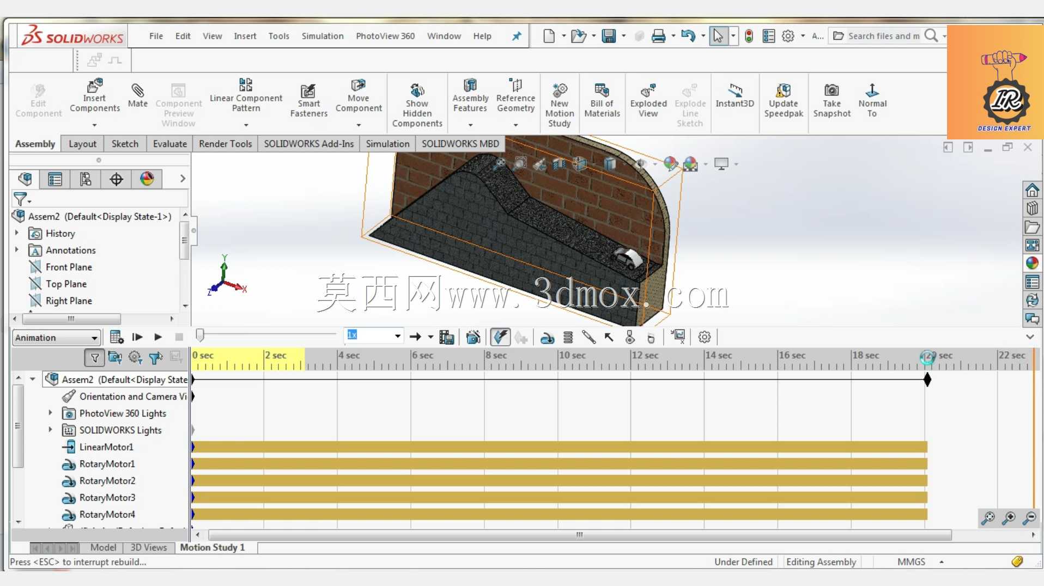Select the 20 sec end key marker
The image size is (1044, 586).
(927, 379)
